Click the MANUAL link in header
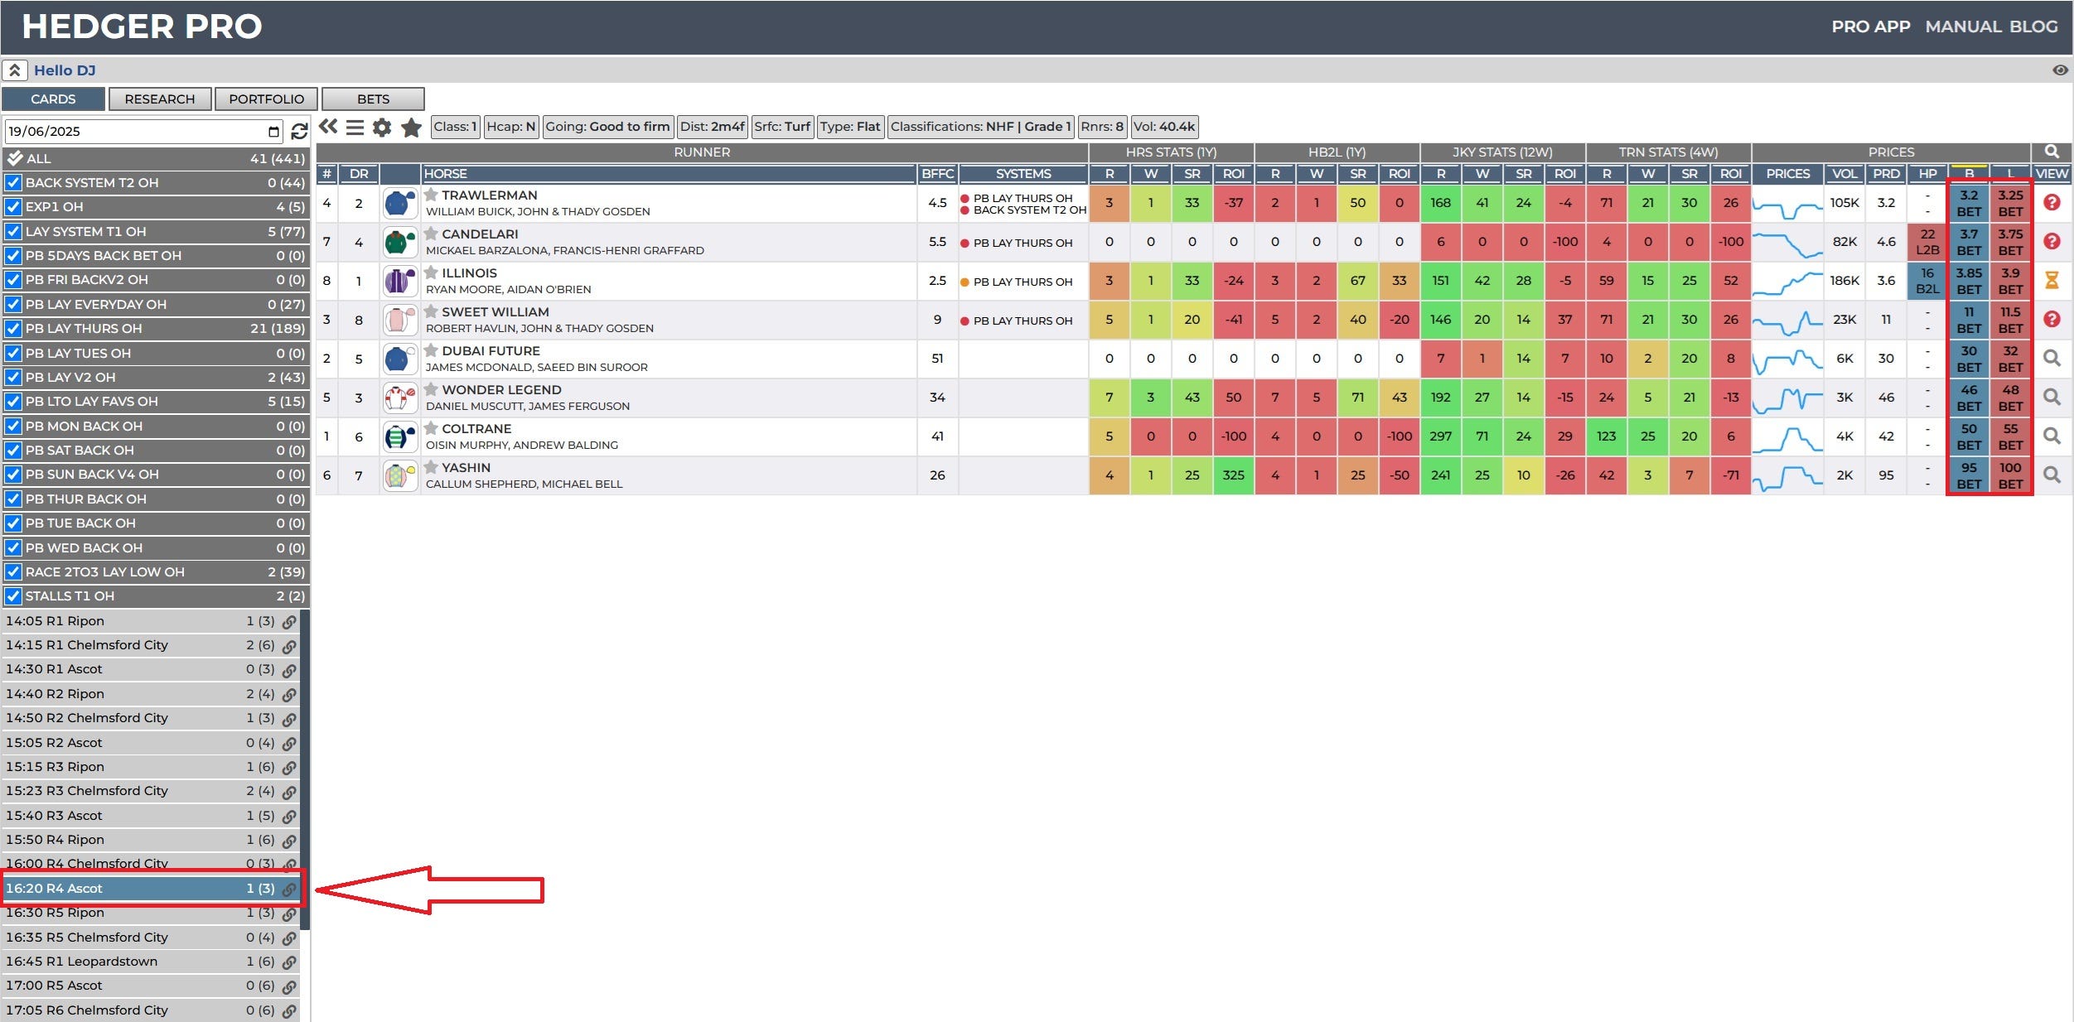The image size is (2074, 1022). click(x=1963, y=27)
